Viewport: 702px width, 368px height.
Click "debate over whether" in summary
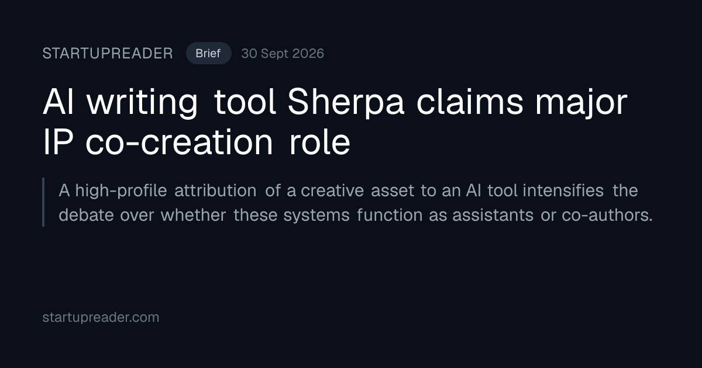coord(142,215)
